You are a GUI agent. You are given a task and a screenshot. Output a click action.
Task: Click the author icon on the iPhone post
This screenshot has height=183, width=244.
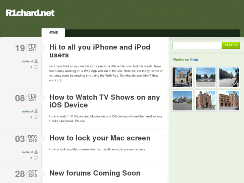(36, 61)
